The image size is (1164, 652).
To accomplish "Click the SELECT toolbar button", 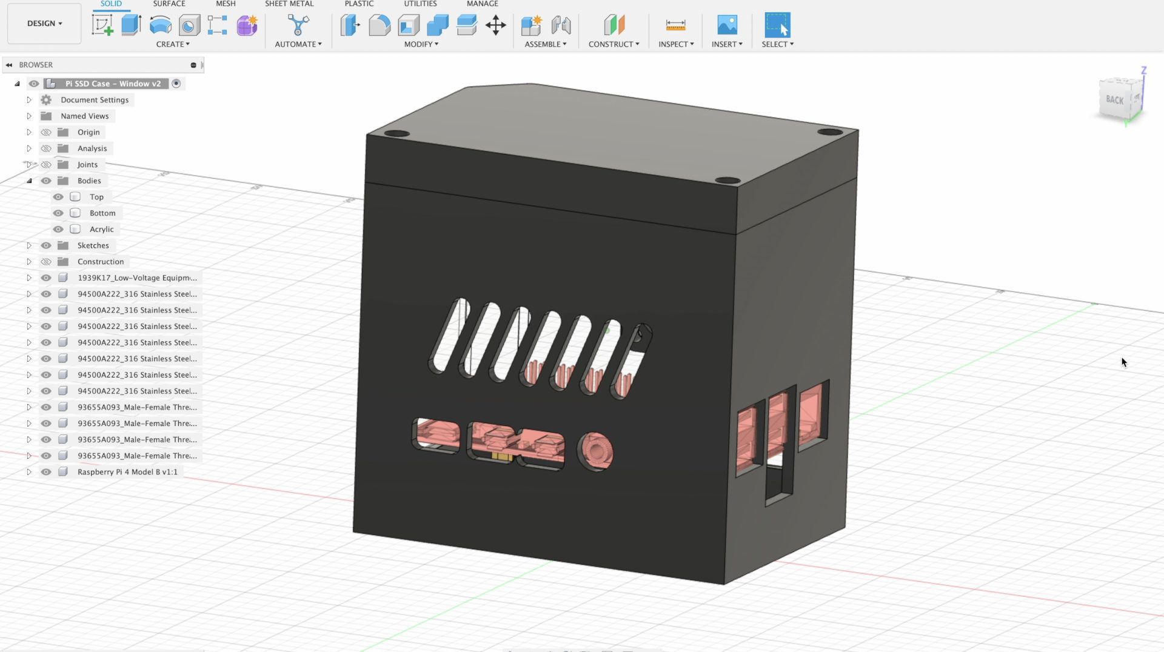I will coord(777,25).
